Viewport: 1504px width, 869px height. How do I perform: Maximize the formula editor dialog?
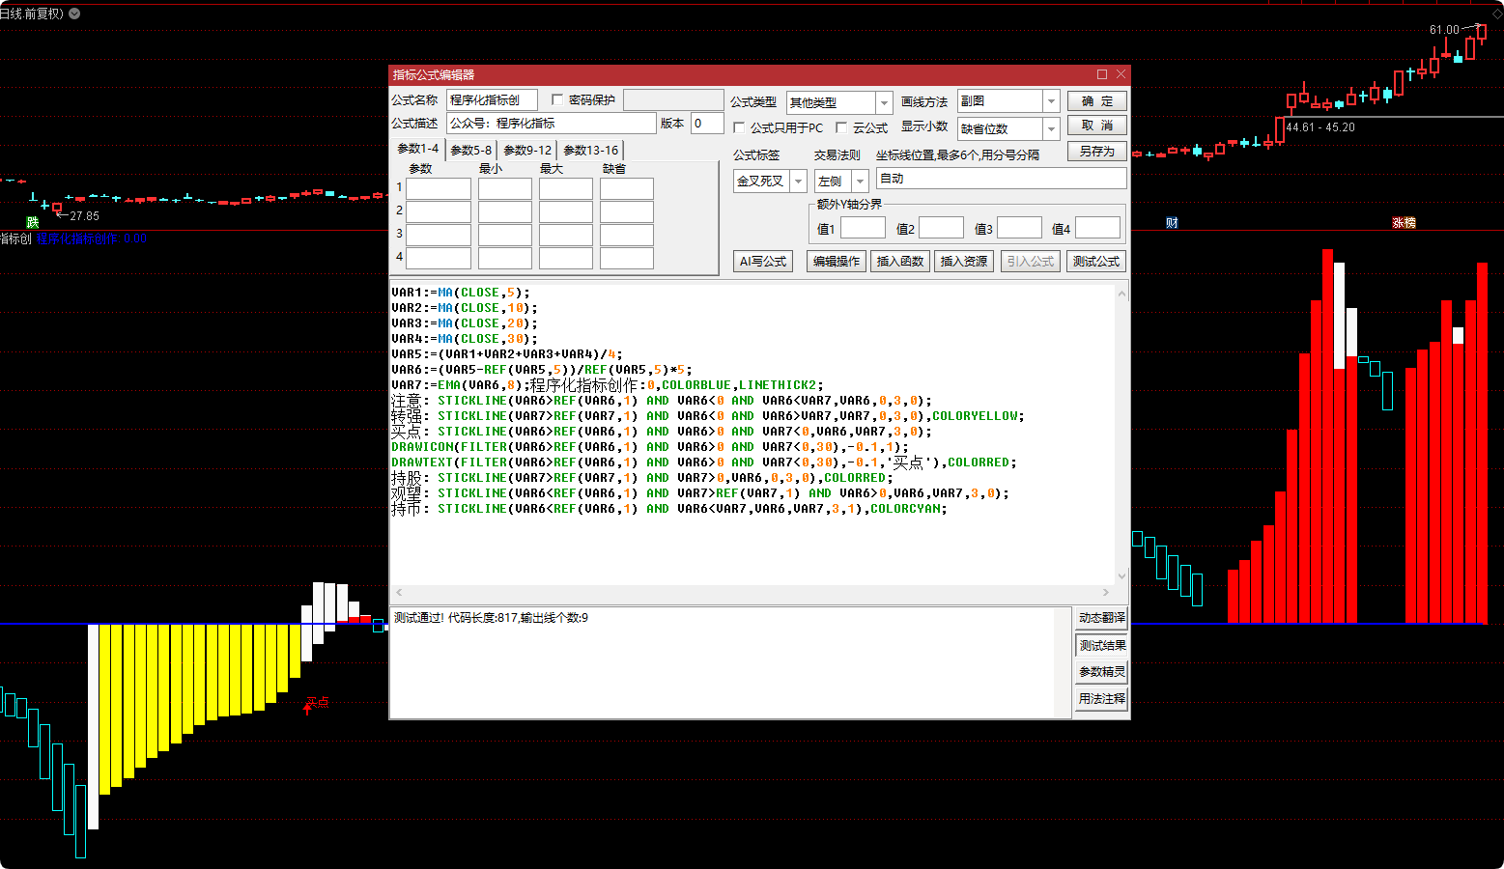coord(1102,74)
